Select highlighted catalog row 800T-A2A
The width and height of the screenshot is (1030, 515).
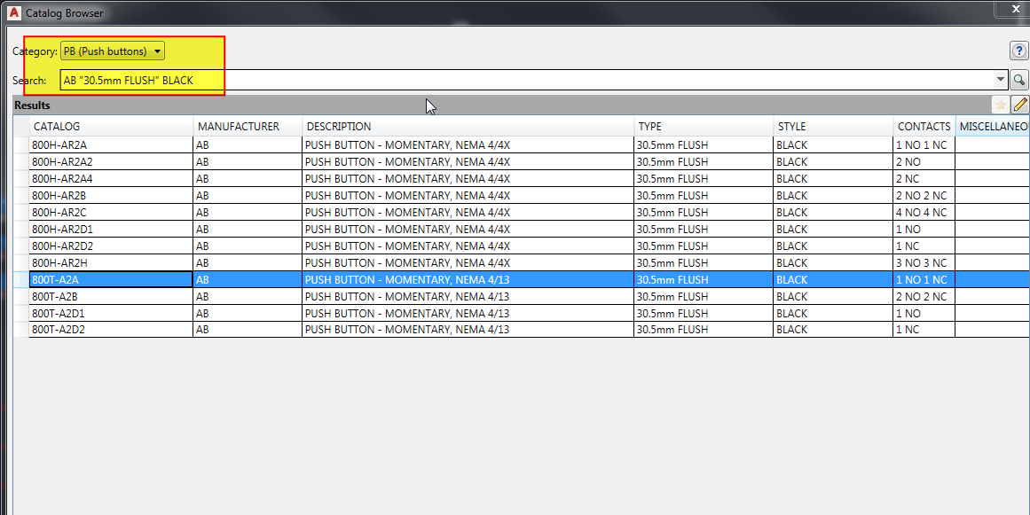pyautogui.click(x=522, y=279)
